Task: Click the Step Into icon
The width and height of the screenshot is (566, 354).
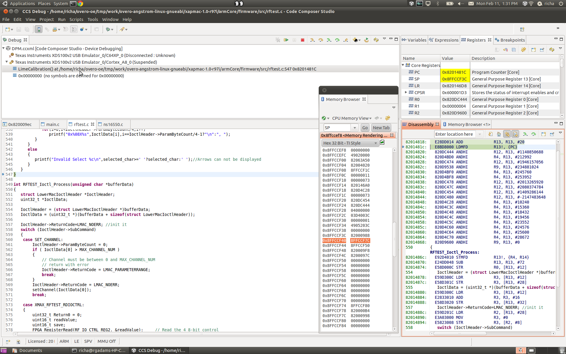Action: (x=312, y=40)
